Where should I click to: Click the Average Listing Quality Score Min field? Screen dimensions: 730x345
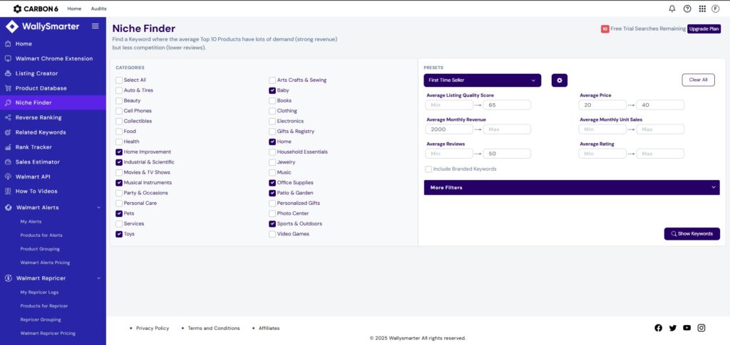[x=449, y=105]
